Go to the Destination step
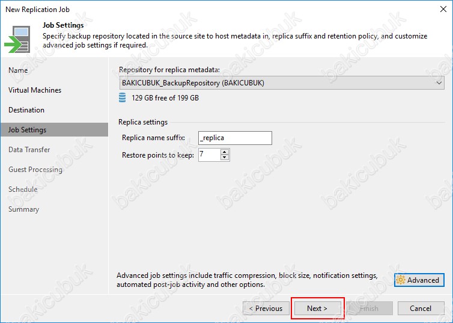The height and width of the screenshot is (323, 453). point(26,110)
